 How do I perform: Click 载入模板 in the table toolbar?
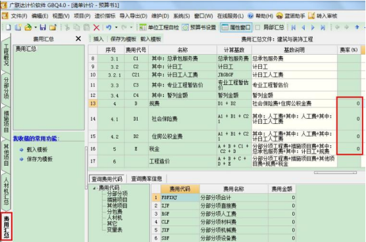[151, 39]
